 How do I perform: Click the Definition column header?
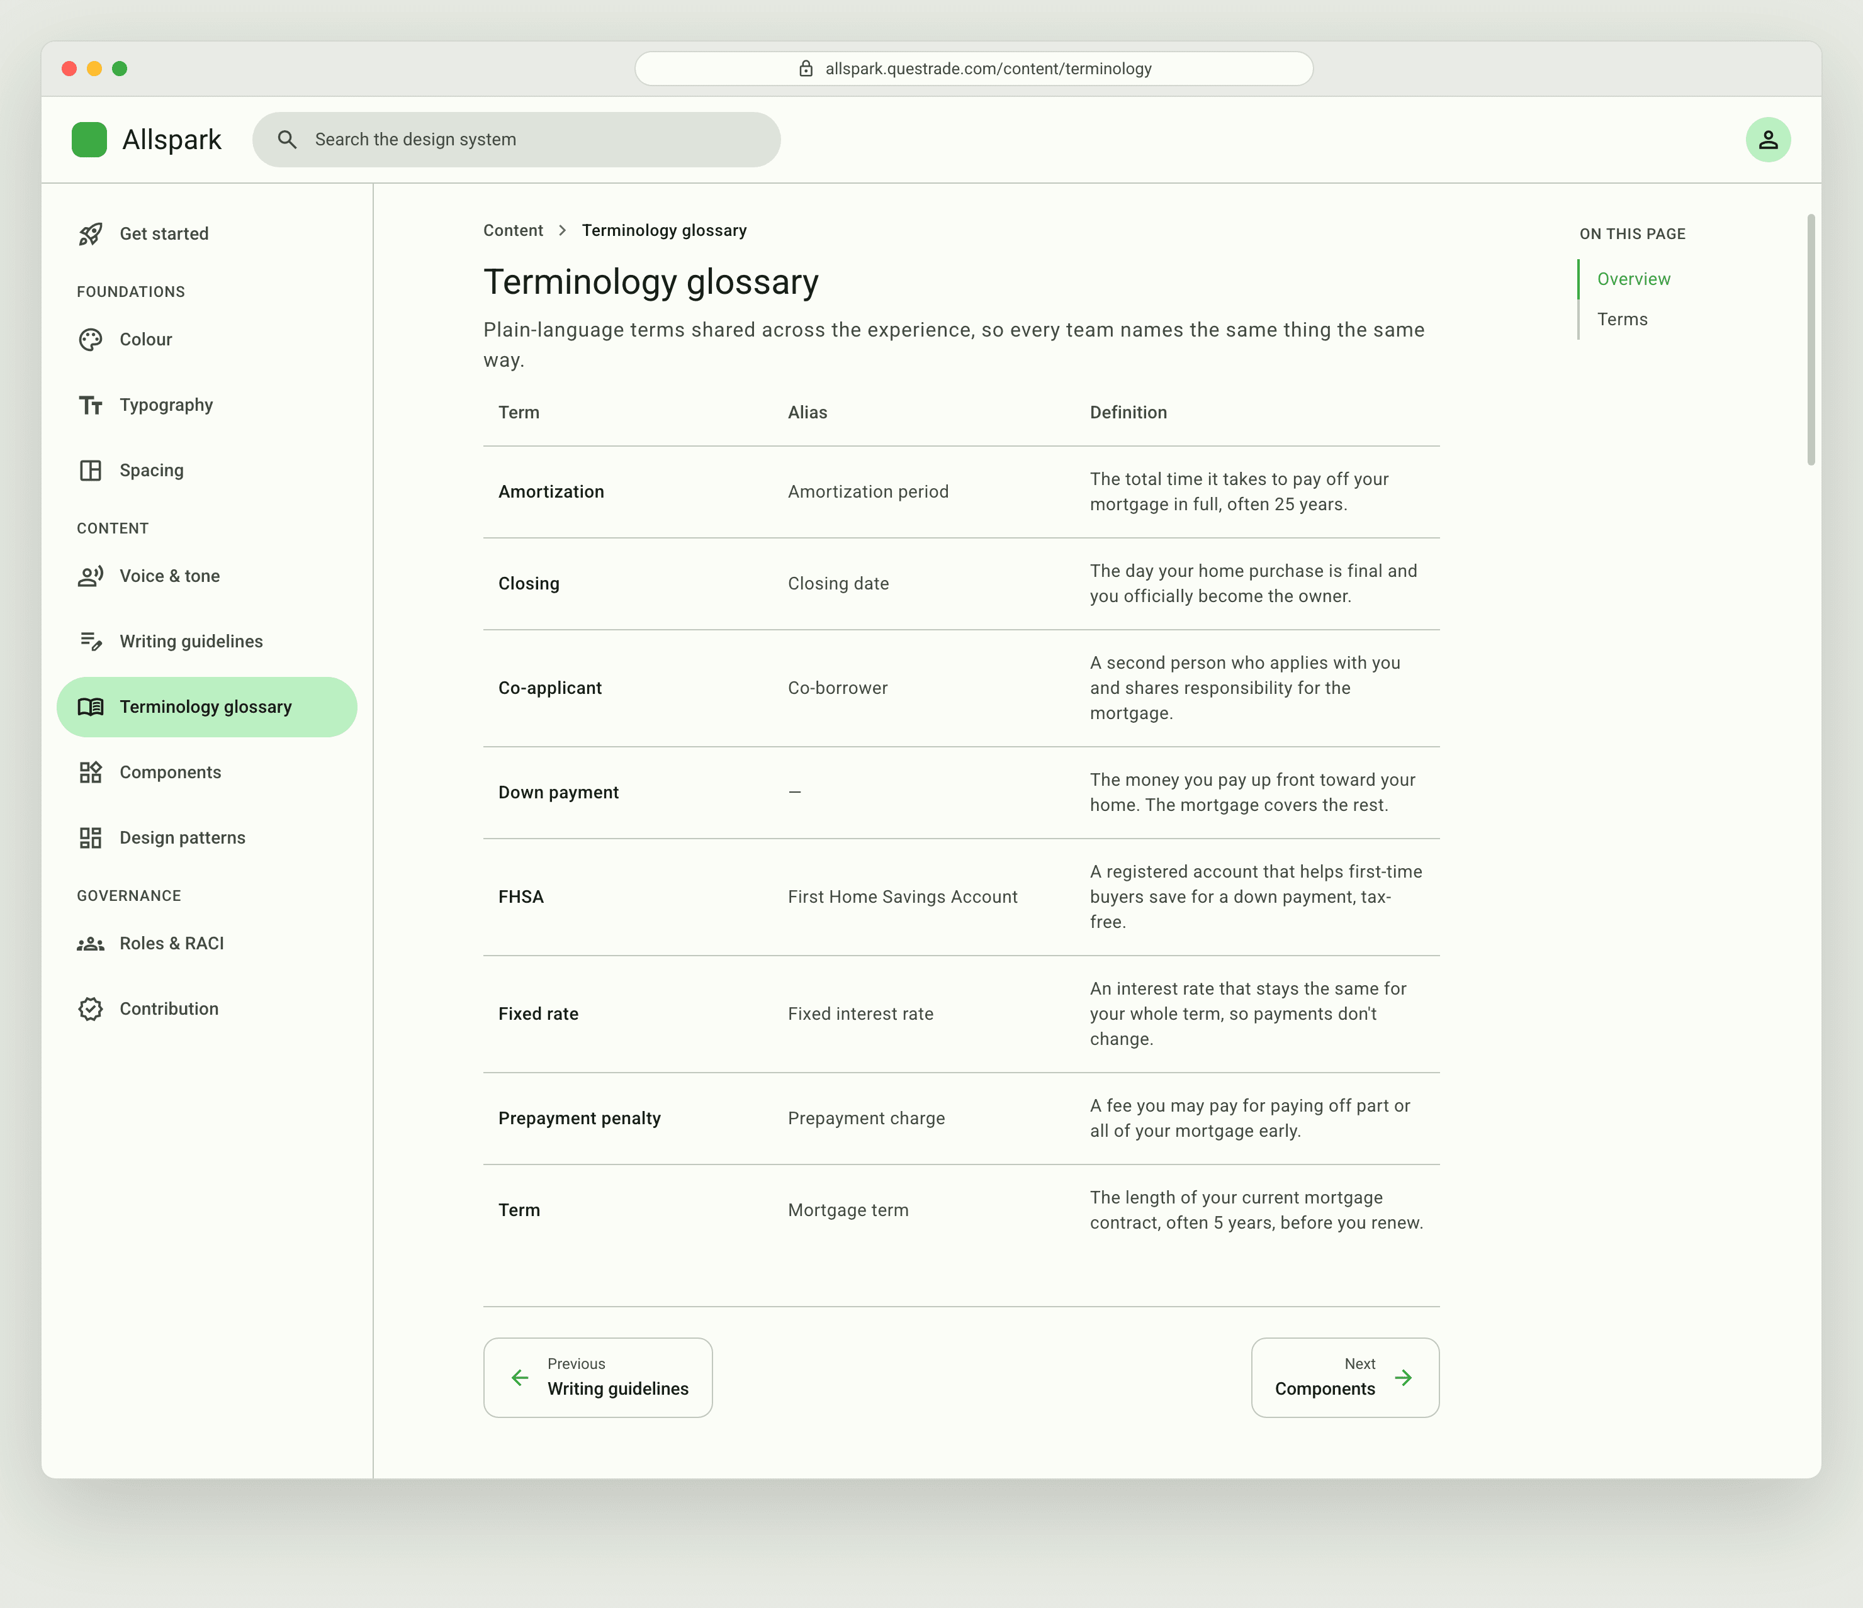(x=1128, y=413)
